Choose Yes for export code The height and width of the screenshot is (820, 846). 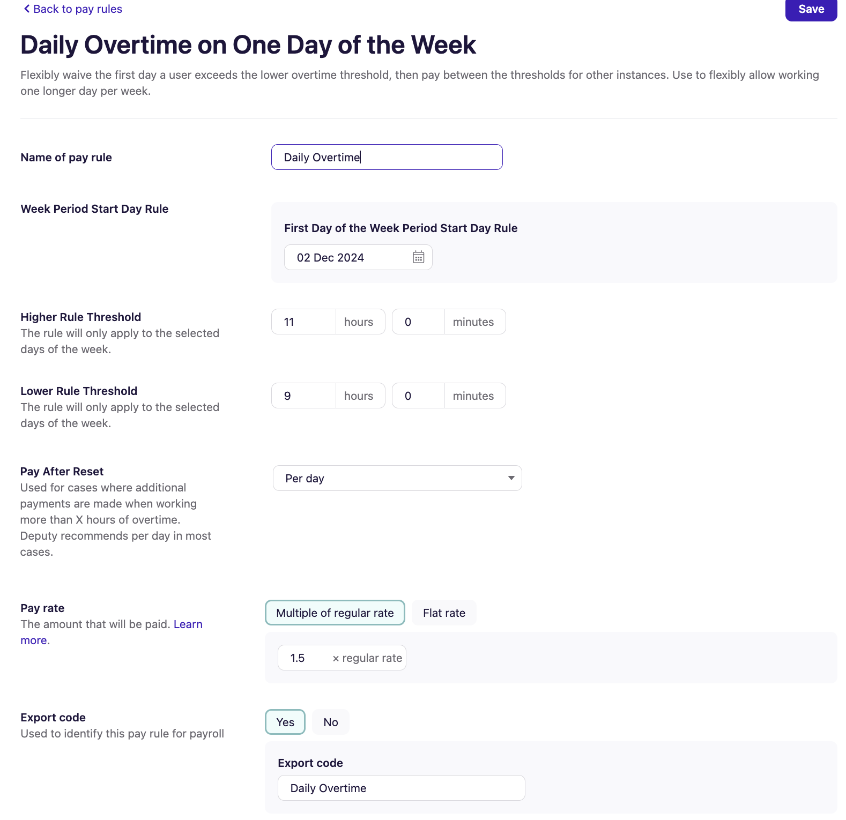pyautogui.click(x=285, y=722)
